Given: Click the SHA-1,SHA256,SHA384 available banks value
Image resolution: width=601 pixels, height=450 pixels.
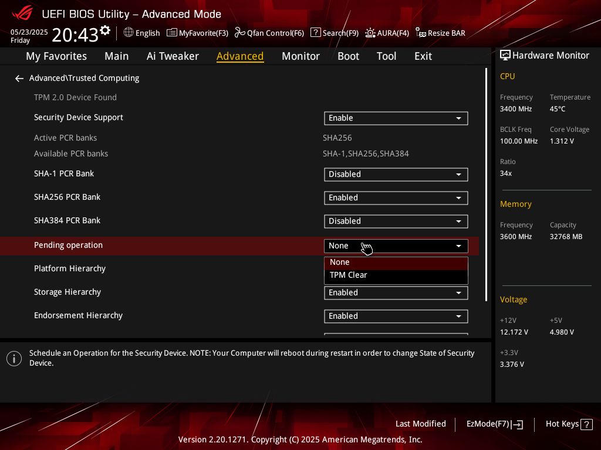Looking at the screenshot, I should [366, 154].
